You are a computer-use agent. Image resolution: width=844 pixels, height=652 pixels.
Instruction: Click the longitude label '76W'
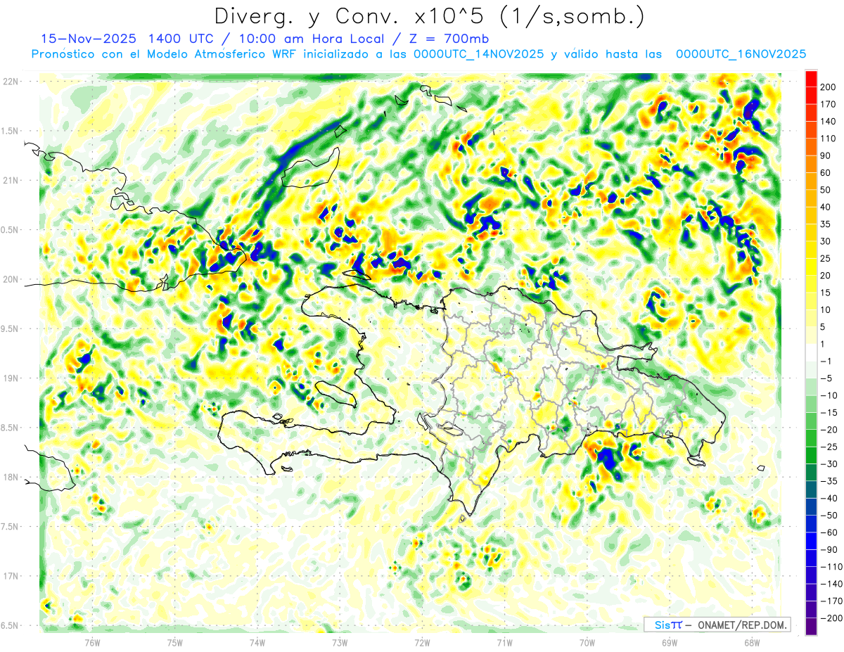pyautogui.click(x=92, y=643)
